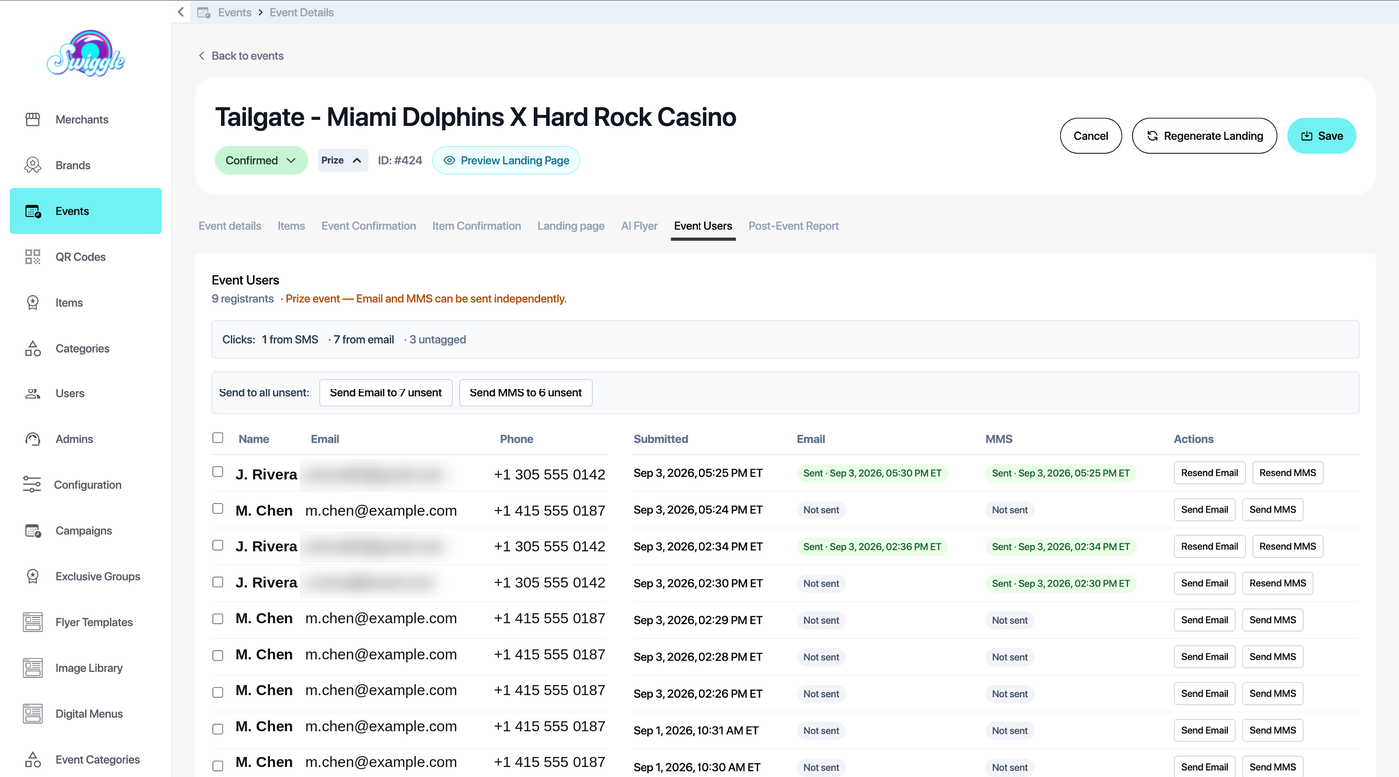1399x777 pixels.
Task: Click the breadcrumb calendar icon
Action: 204,12
